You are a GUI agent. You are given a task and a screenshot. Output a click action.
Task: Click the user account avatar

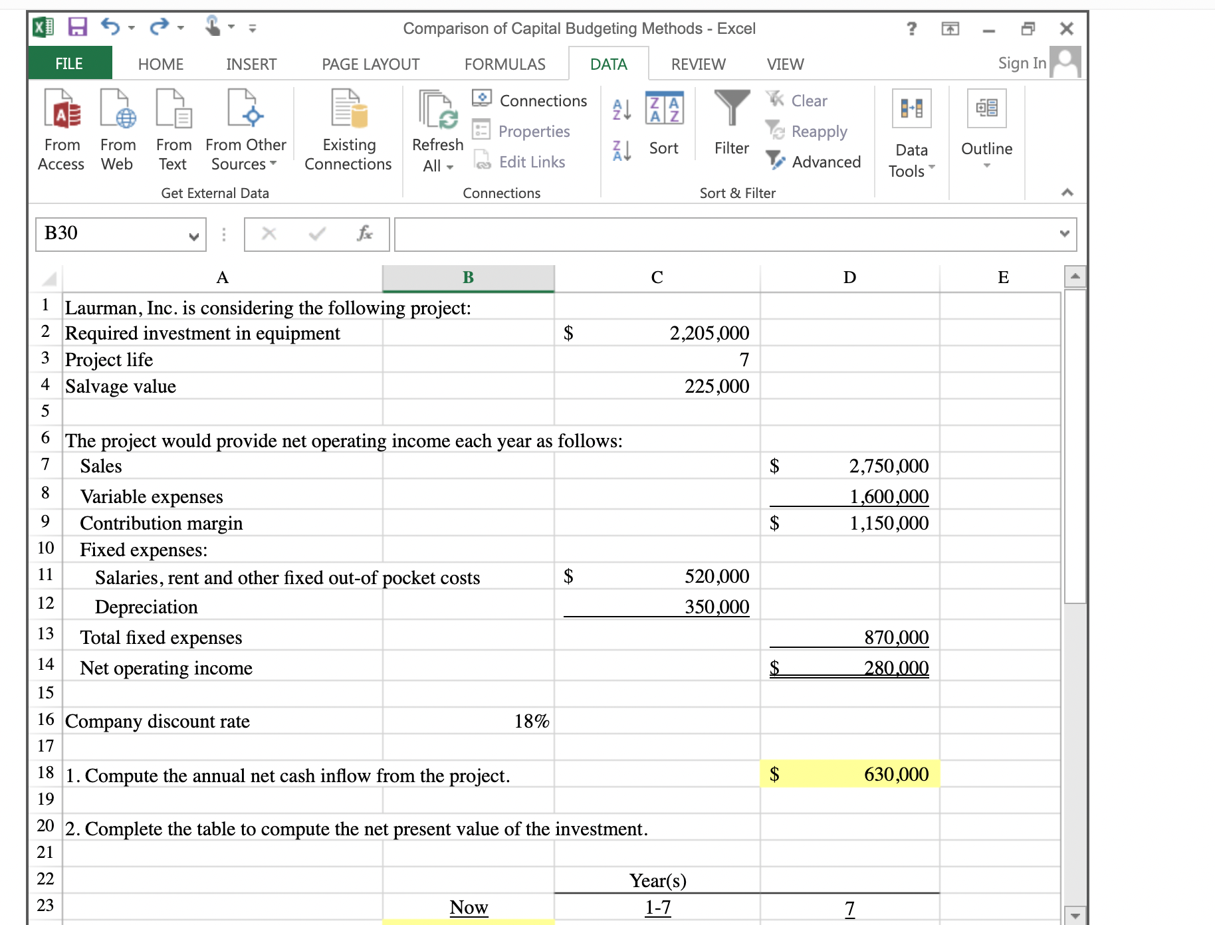[1065, 62]
